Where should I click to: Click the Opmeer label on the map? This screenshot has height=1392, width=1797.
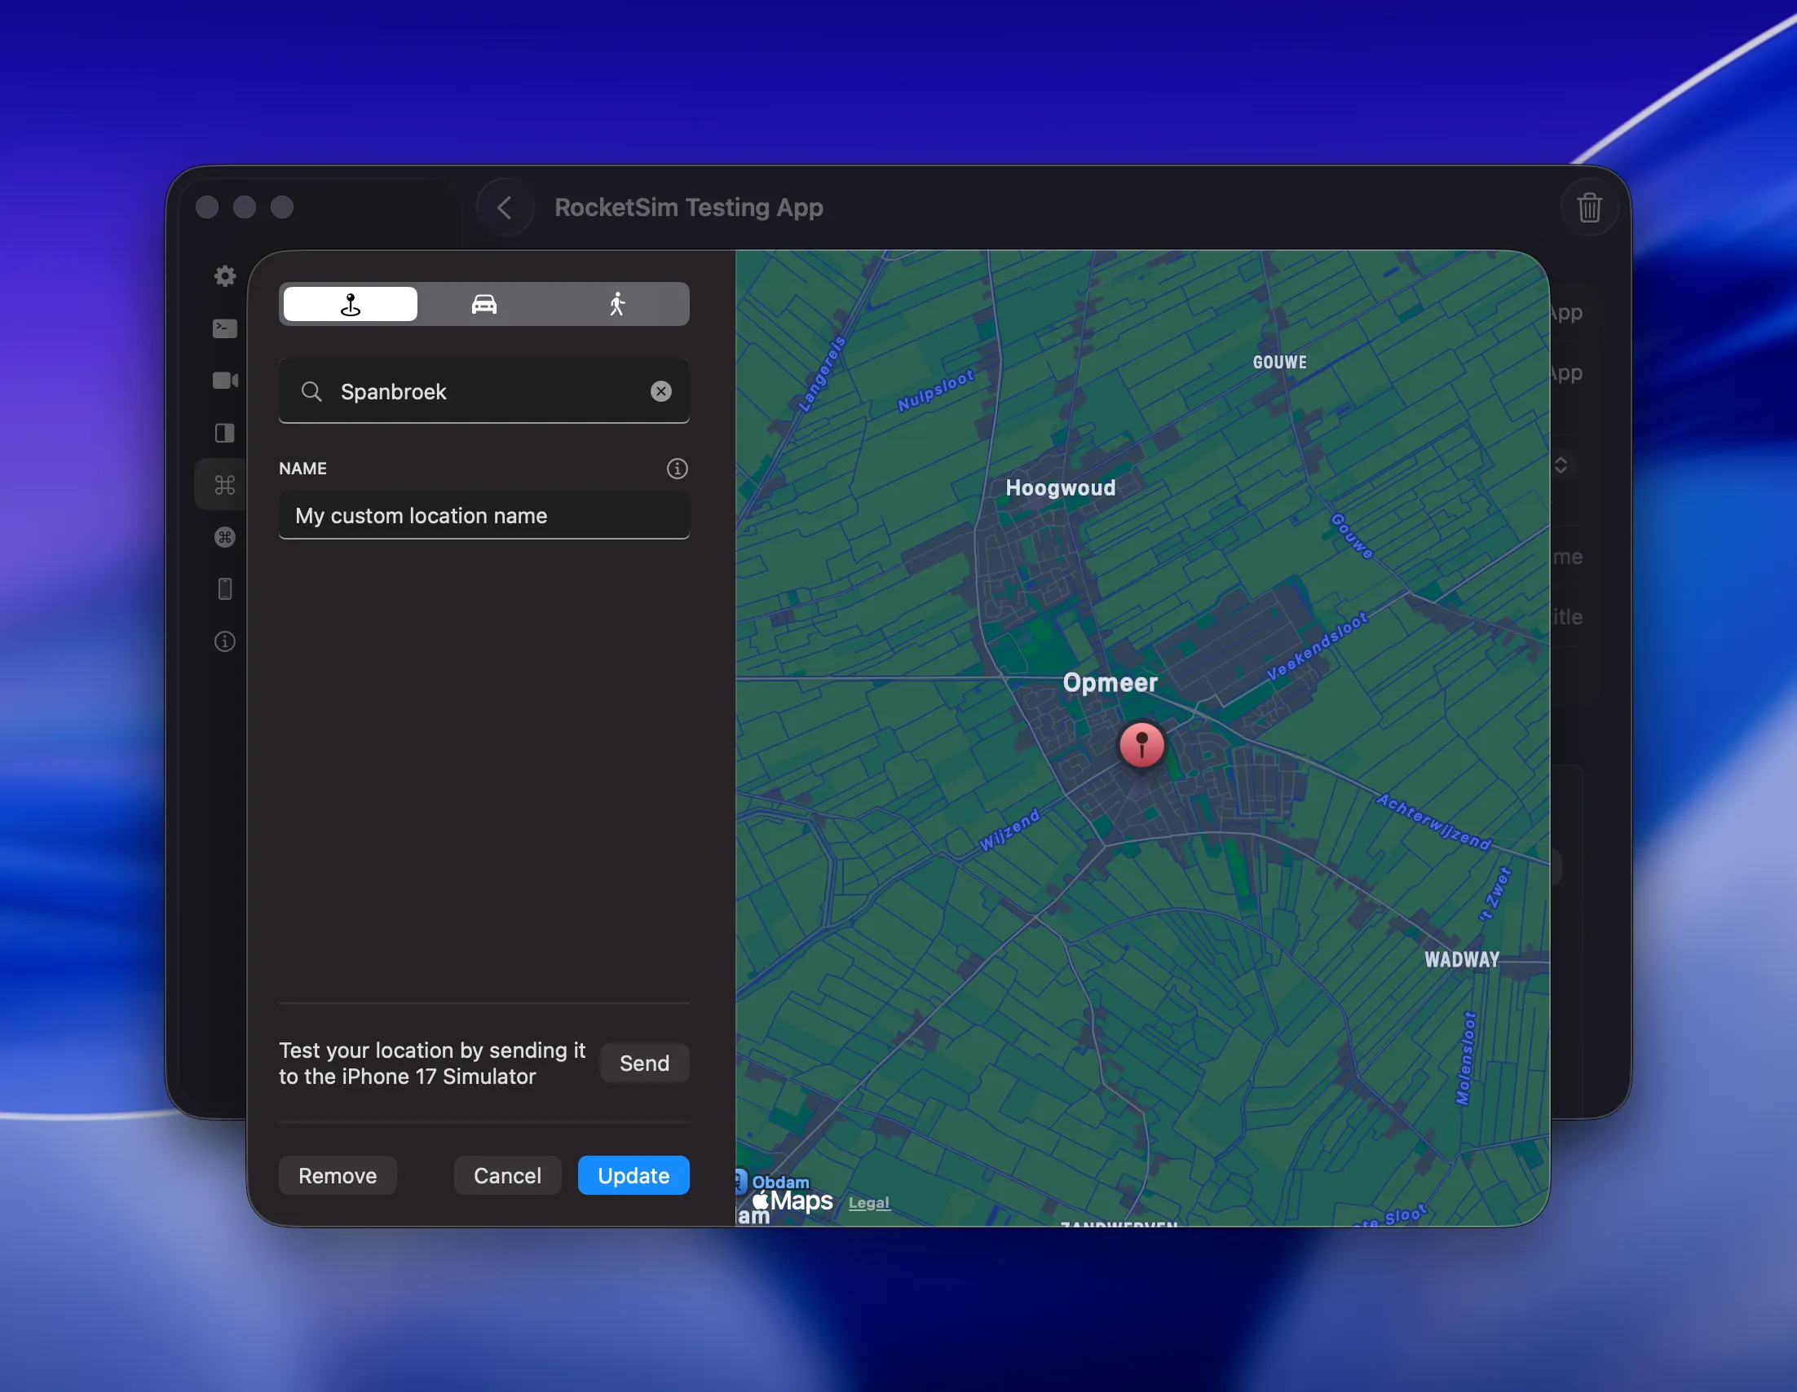tap(1110, 682)
